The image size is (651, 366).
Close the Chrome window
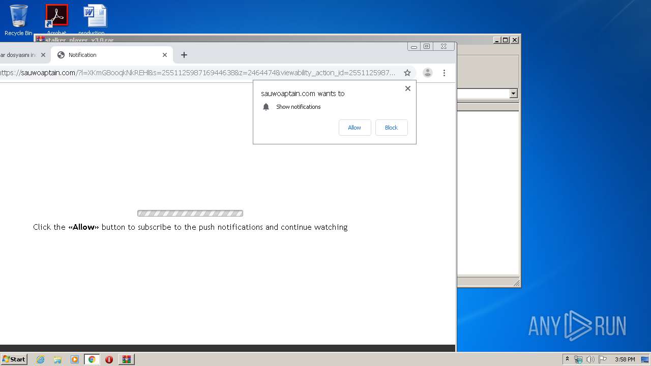(444, 46)
